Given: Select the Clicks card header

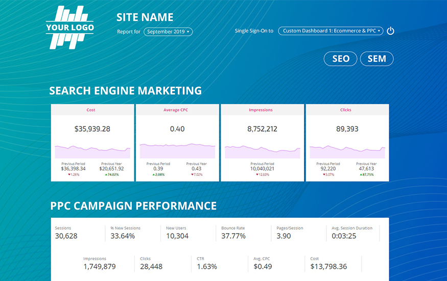Looking at the screenshot, I should [347, 110].
